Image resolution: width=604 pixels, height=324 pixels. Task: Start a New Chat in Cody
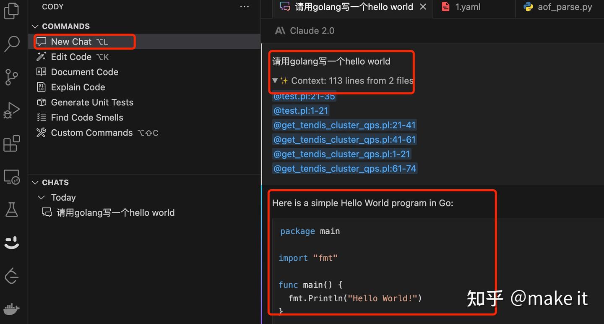click(71, 42)
